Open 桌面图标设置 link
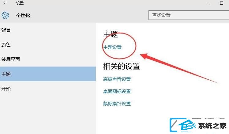Viewport: 229px width, 134px height. point(117,92)
